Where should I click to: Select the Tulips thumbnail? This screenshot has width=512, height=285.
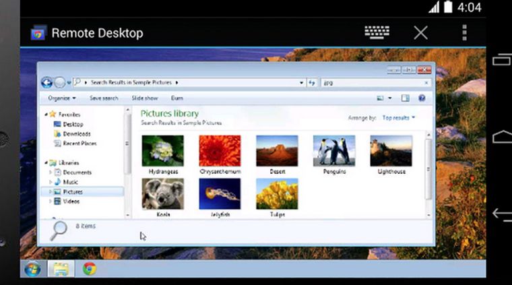click(277, 194)
